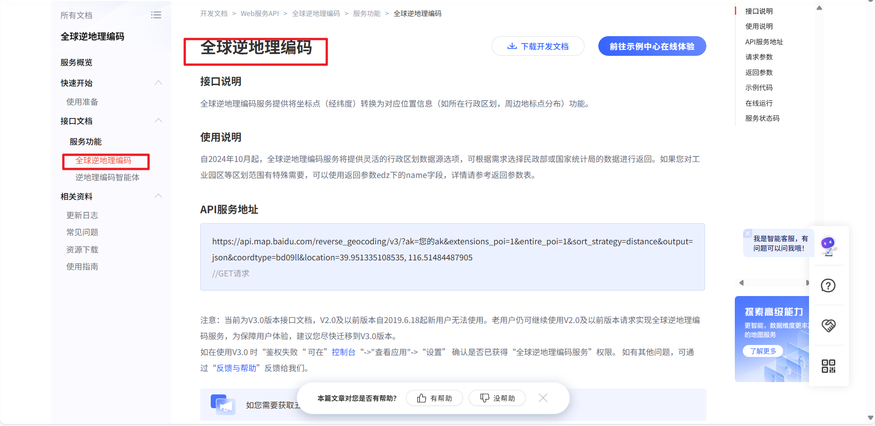
Task: Toggle the document list menu icon
Action: click(156, 15)
